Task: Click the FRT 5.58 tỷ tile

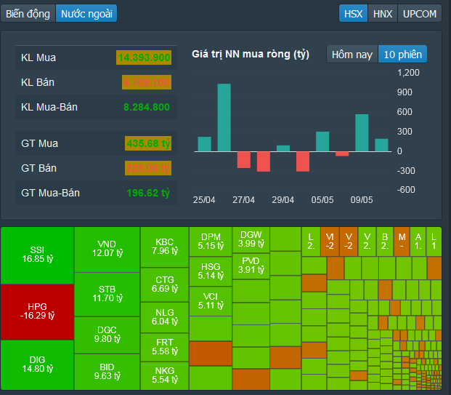Action: pyautogui.click(x=165, y=347)
